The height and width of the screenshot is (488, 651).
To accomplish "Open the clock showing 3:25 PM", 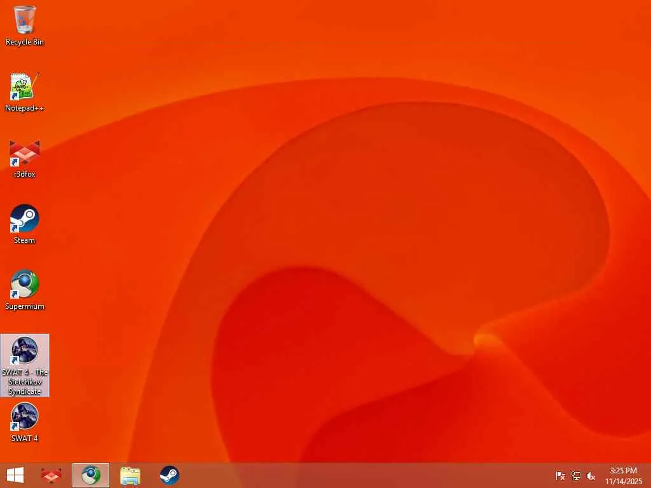I will (x=623, y=476).
